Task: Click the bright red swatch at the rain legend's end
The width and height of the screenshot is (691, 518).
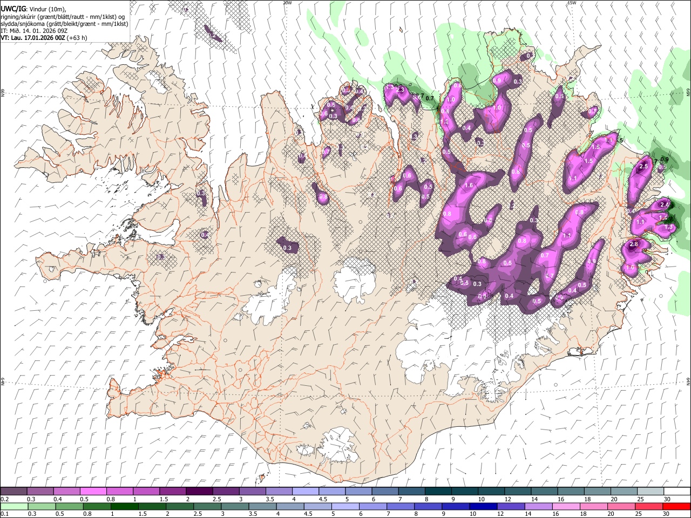Action: click(x=676, y=506)
